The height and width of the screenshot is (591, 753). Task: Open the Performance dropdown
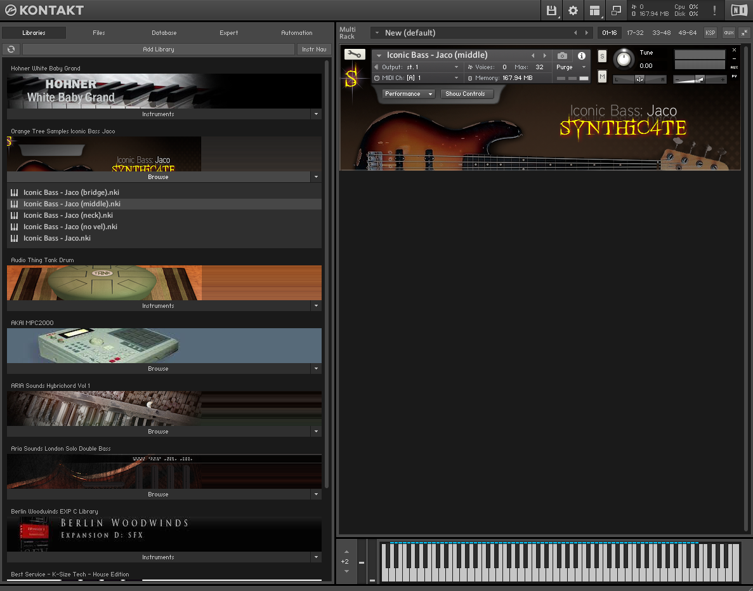click(x=409, y=94)
